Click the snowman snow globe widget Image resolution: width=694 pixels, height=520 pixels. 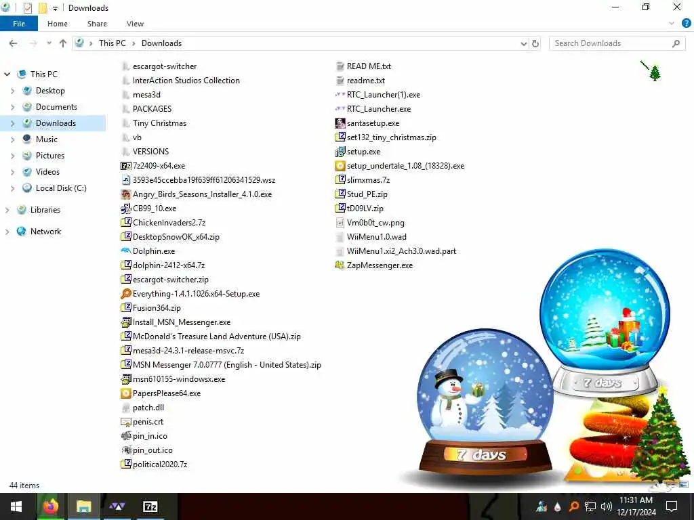(x=485, y=404)
